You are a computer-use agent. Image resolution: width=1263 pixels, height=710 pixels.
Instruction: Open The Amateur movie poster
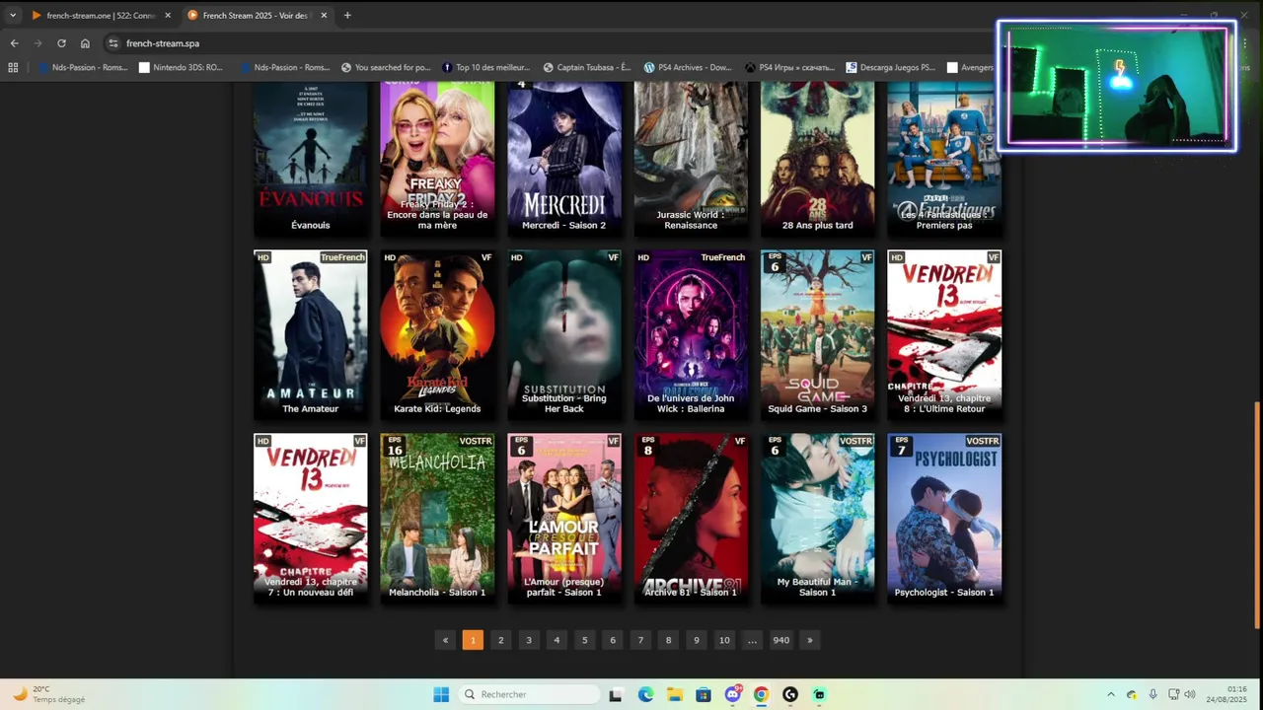click(311, 334)
